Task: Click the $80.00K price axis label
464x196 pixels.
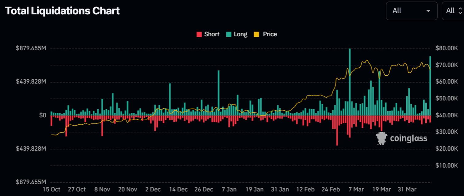Action: pos(447,48)
